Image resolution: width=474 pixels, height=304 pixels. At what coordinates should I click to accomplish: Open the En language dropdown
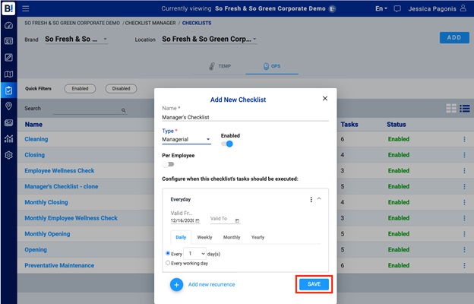coord(381,8)
